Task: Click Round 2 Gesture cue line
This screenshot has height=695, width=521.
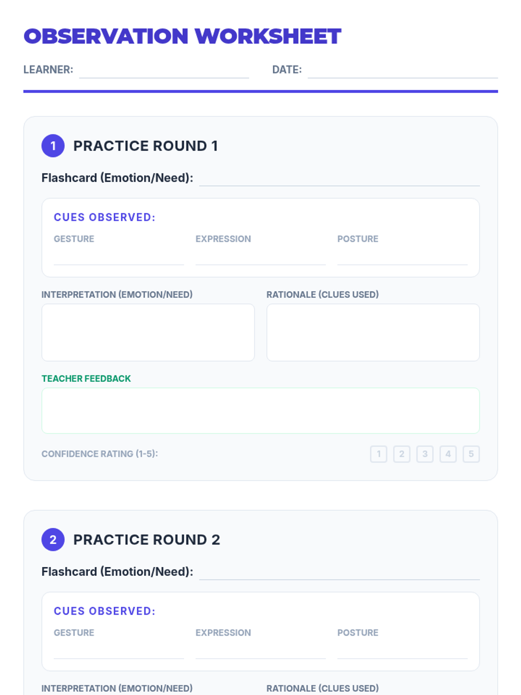Action: (119, 652)
